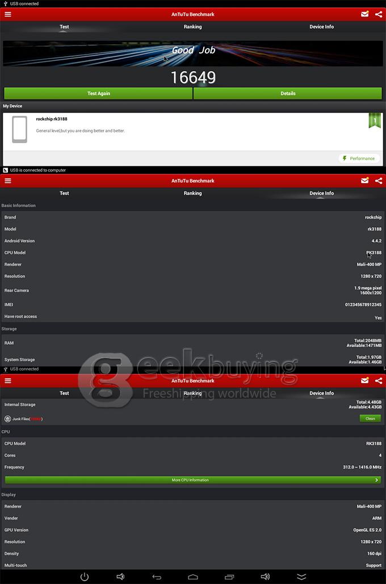Image resolution: width=386 pixels, height=584 pixels.
Task: Select GPU Version row OpenGL ES 2.0
Action: 193,530
